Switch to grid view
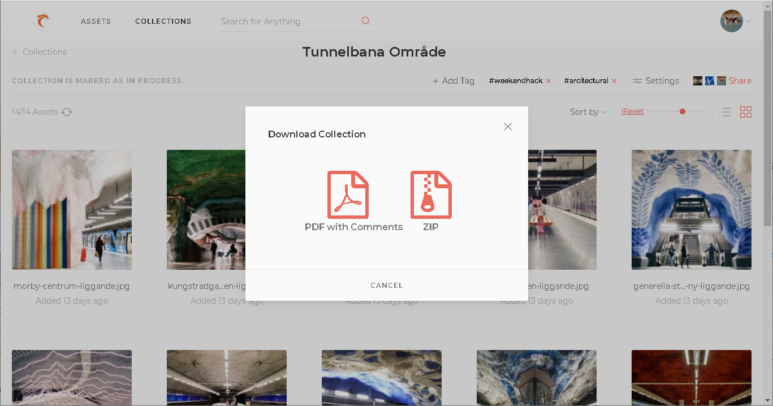The height and width of the screenshot is (406, 773). pyautogui.click(x=746, y=112)
